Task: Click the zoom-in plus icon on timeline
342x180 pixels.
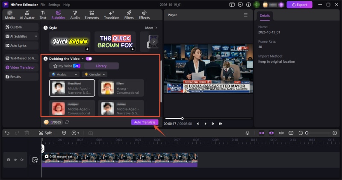Action: [x=335, y=133]
